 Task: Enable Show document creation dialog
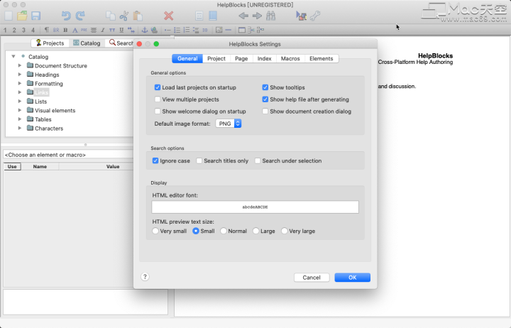265,111
